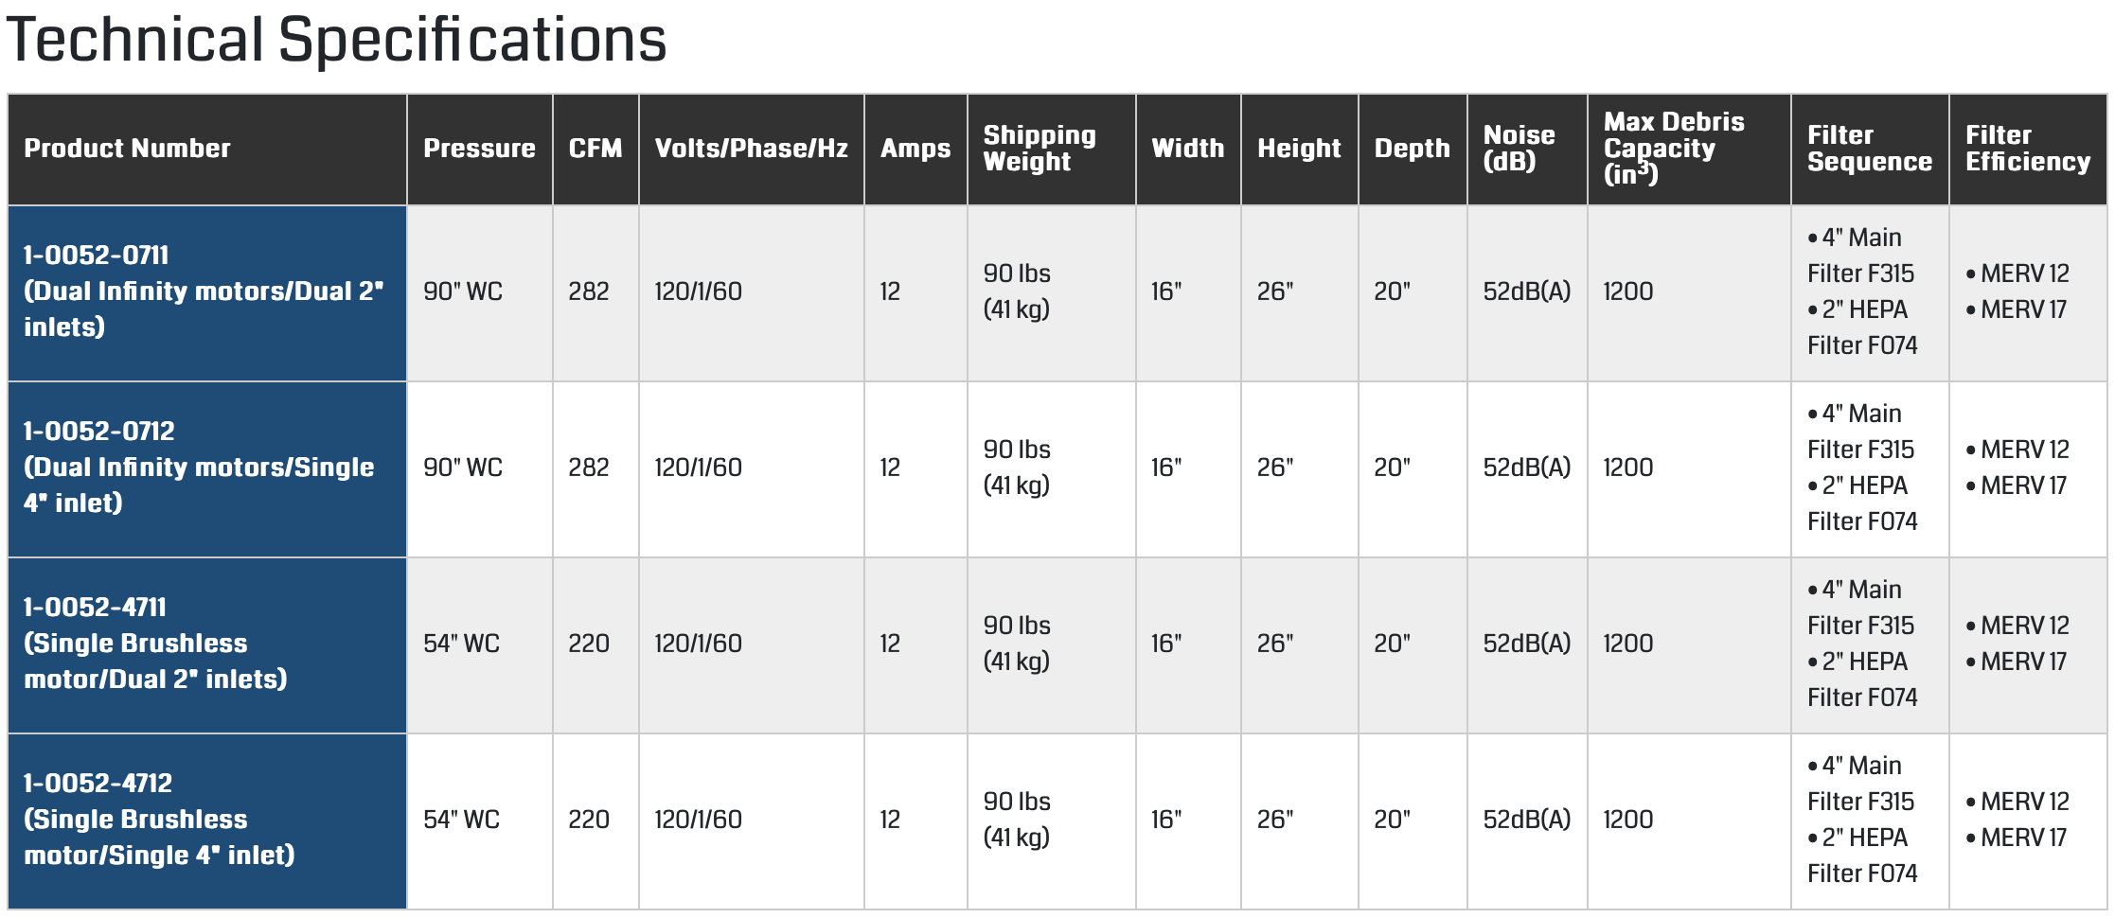The image size is (2115, 918).
Task: Click the Shipping Weight column header
Action: point(1039,149)
